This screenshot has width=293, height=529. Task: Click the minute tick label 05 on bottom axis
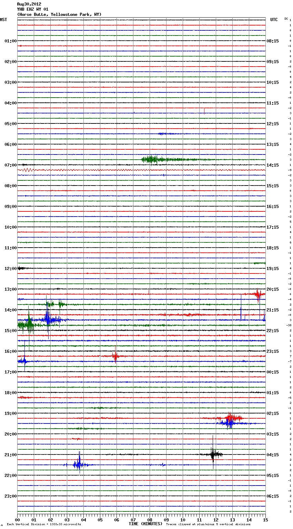(x=100, y=520)
